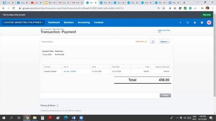Click the Total 448.00 amount
The width and height of the screenshot is (216, 121).
pos(164,80)
